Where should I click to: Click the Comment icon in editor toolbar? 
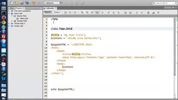pyautogui.click(x=148, y=12)
